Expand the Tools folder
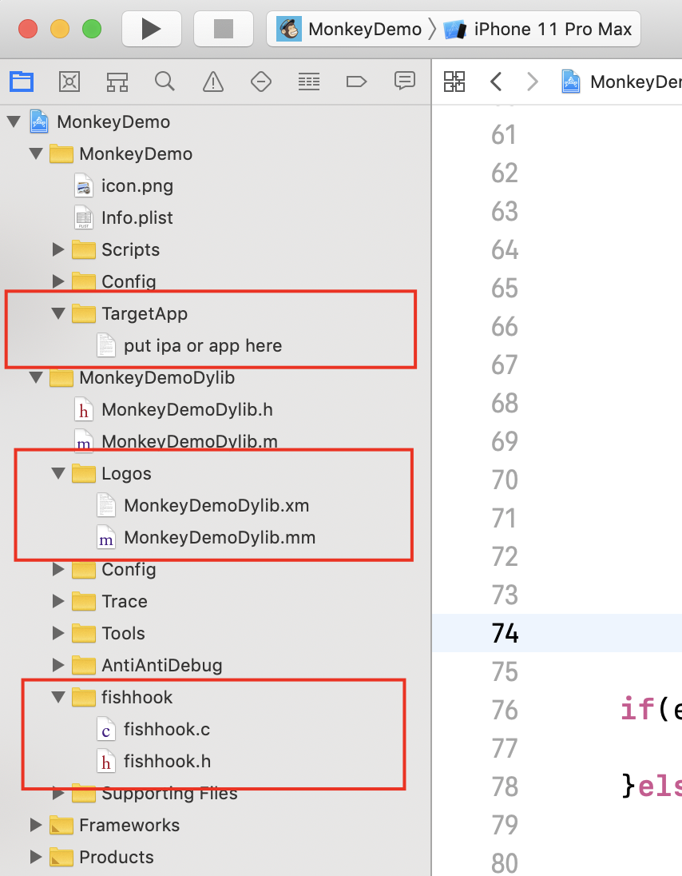The image size is (682, 876). point(58,633)
